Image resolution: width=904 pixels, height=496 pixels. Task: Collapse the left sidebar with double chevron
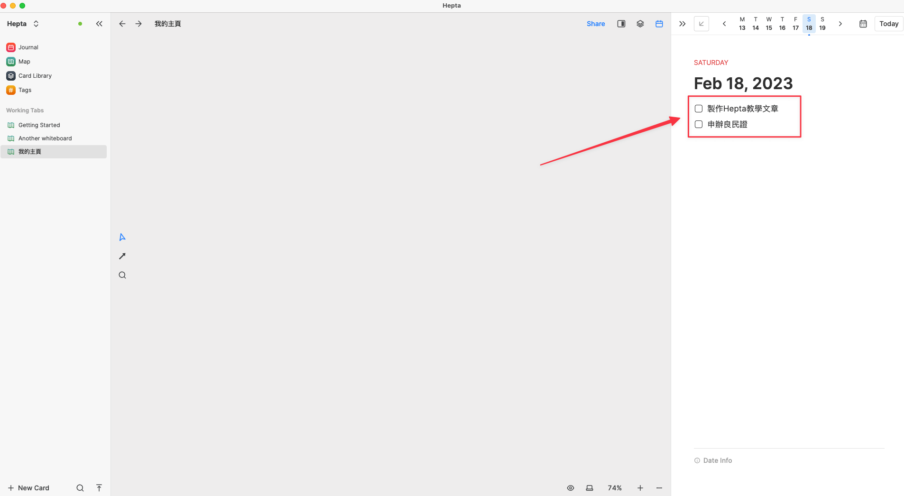tap(99, 24)
